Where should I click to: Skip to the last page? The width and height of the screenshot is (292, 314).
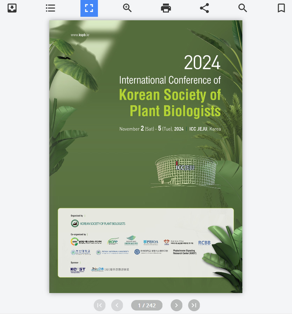pyautogui.click(x=194, y=305)
